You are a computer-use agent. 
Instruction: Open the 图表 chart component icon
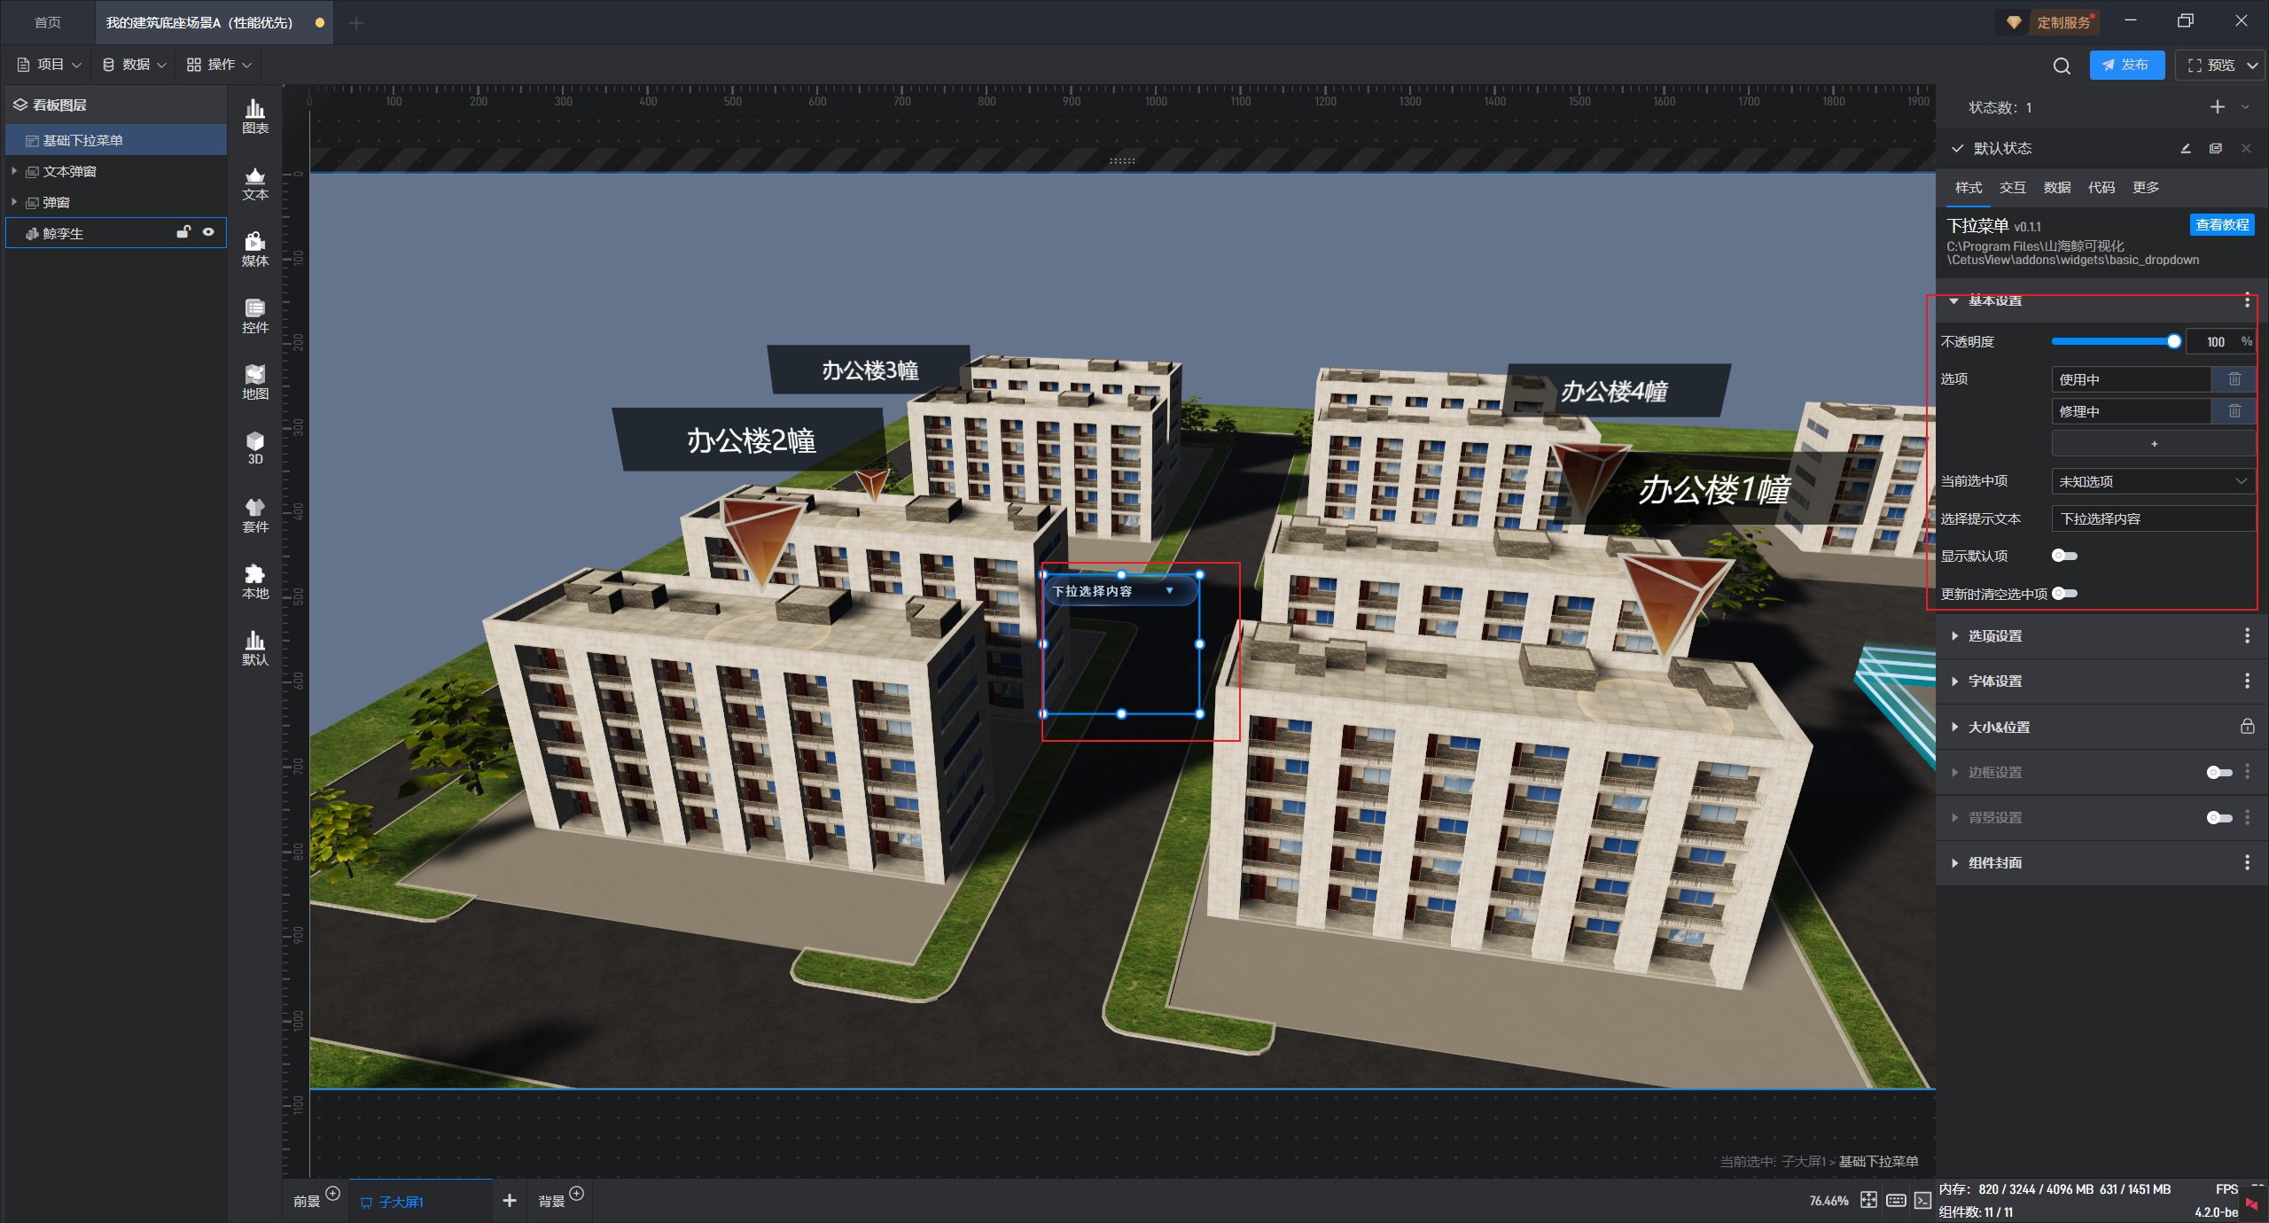point(255,115)
